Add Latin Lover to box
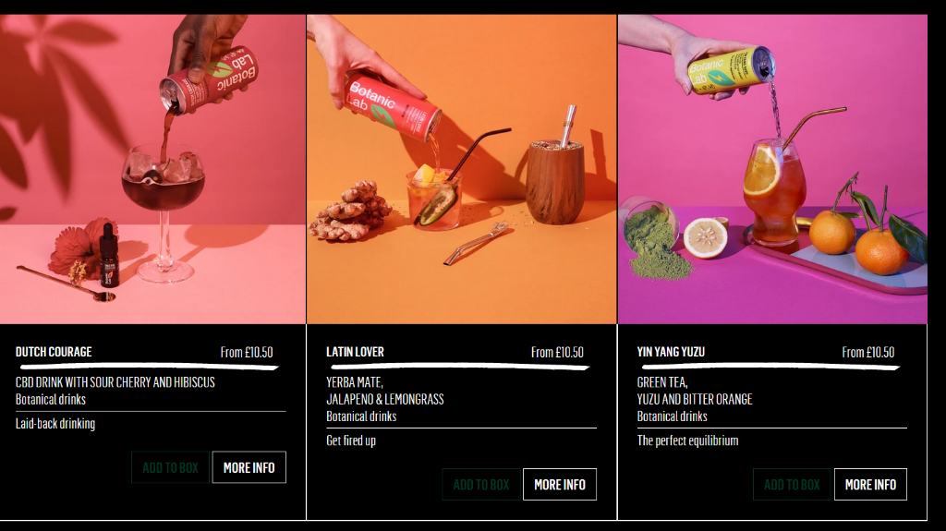 click(480, 484)
